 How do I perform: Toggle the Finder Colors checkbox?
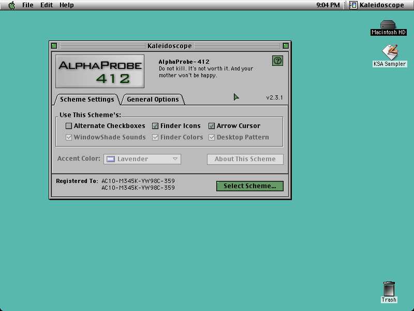155,137
